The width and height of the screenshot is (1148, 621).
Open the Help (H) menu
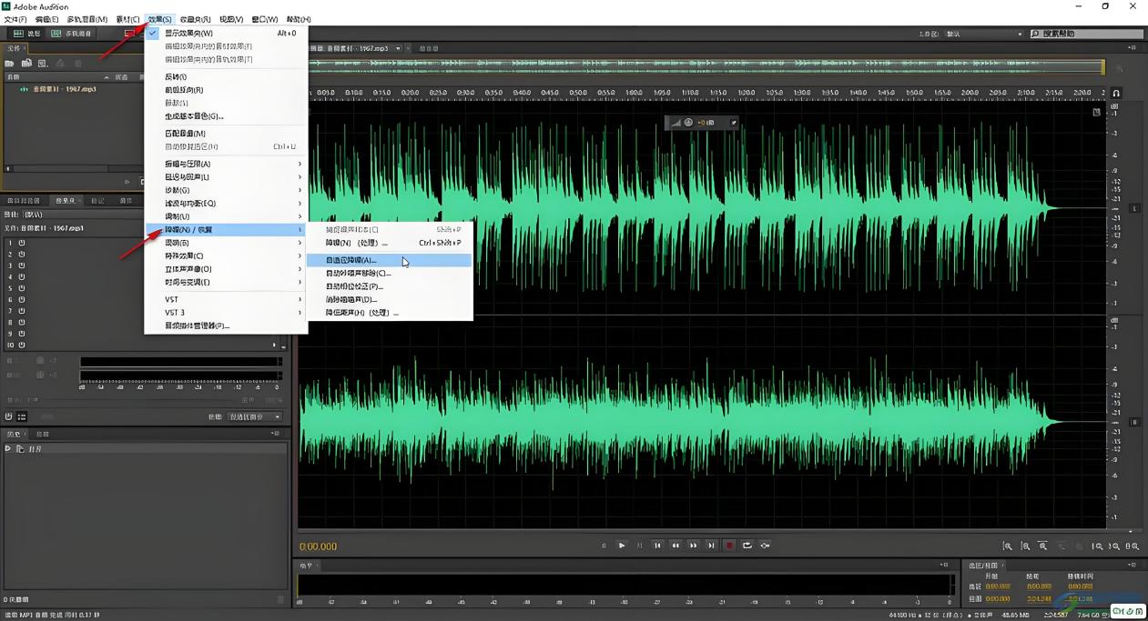pyautogui.click(x=299, y=19)
